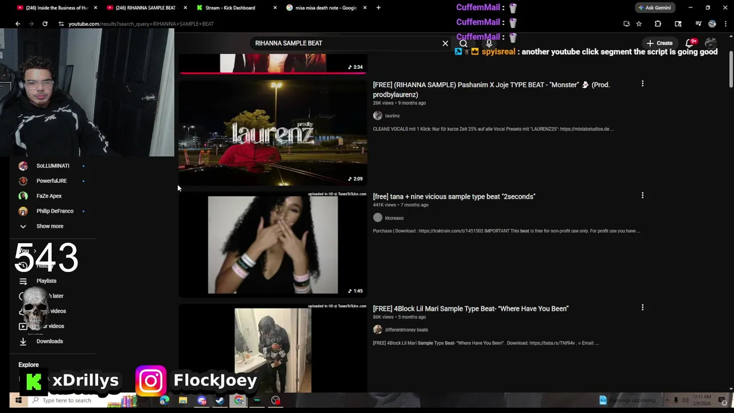This screenshot has height=413, width=734.
Task: Open PowerfulJRE subscription in sidebar
Action: 52,181
